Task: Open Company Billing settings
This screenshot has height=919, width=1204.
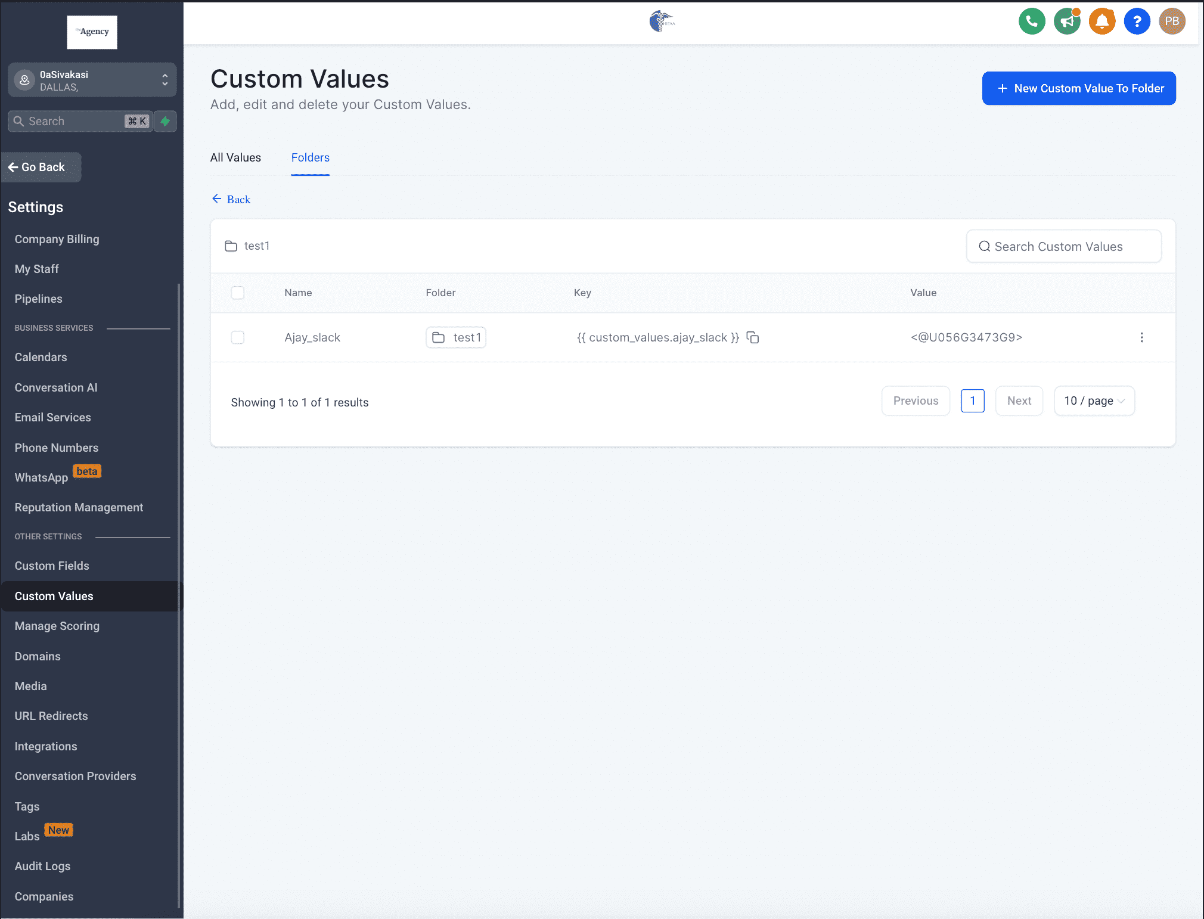Action: tap(57, 240)
